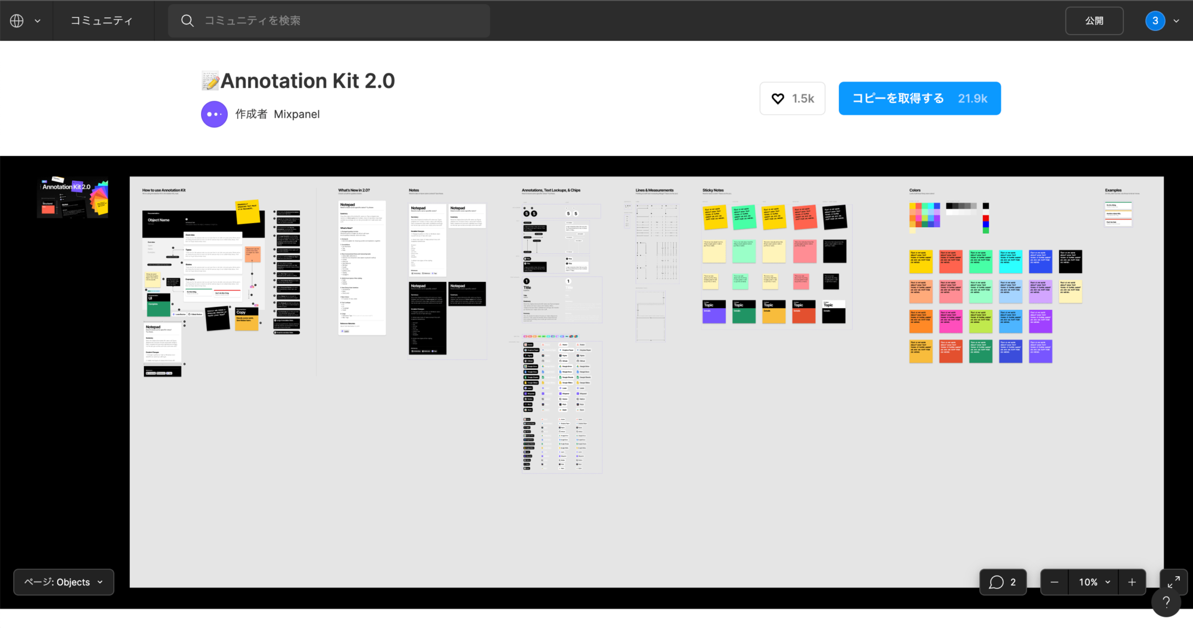Click the search magnifier icon
Image resolution: width=1193 pixels, height=628 pixels.
(188, 20)
